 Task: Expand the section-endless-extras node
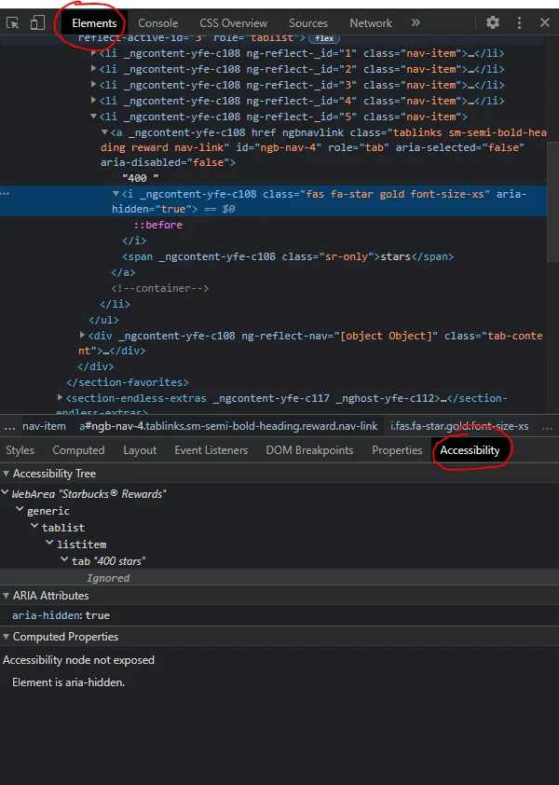pyautogui.click(x=60, y=397)
